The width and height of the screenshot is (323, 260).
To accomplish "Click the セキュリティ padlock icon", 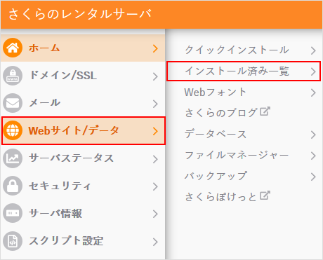I will [13, 186].
